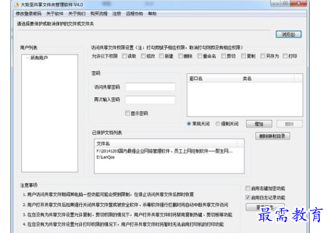The image size is (328, 233).
Task: Enable the 重命名 permission checkbox
Action: [200, 56]
